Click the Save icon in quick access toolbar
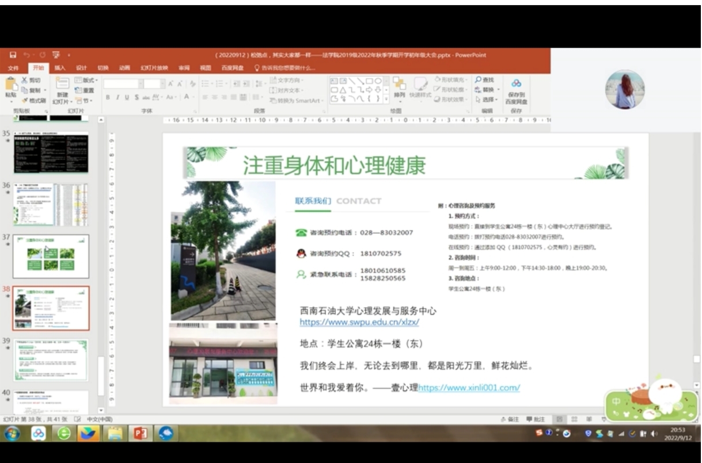Screen dimensions: 702x463 (13, 55)
